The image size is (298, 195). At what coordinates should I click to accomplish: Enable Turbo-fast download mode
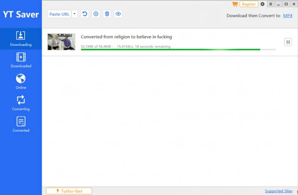pos(69,191)
